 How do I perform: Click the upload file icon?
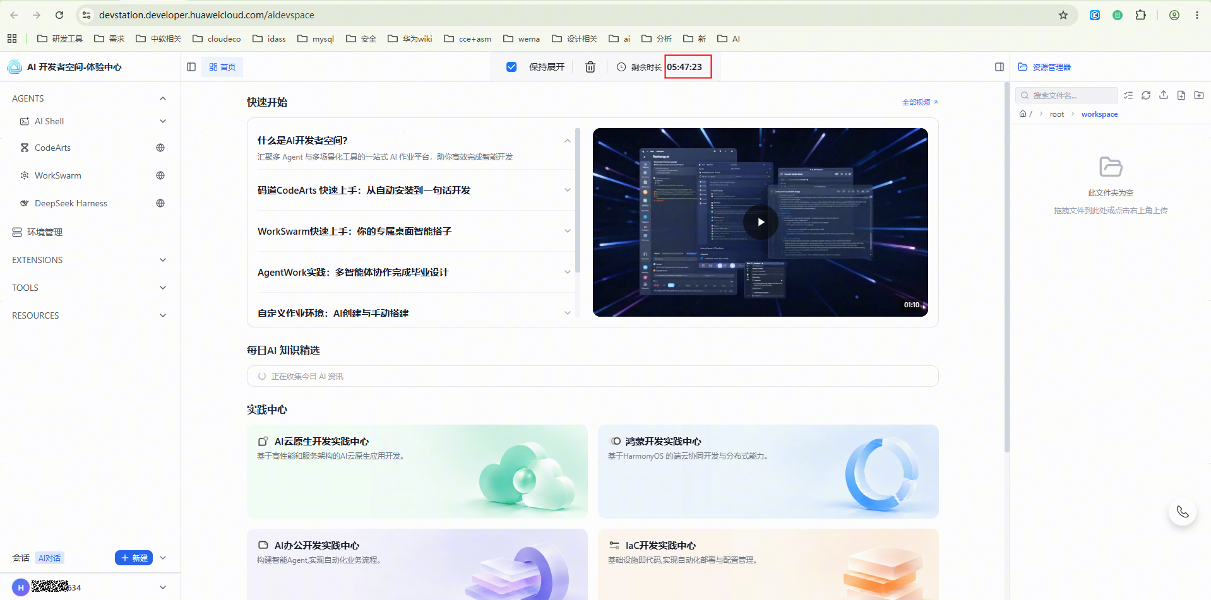pyautogui.click(x=1164, y=95)
